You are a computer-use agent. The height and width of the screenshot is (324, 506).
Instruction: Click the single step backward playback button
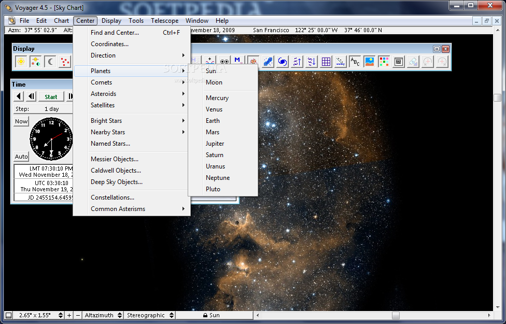(31, 96)
